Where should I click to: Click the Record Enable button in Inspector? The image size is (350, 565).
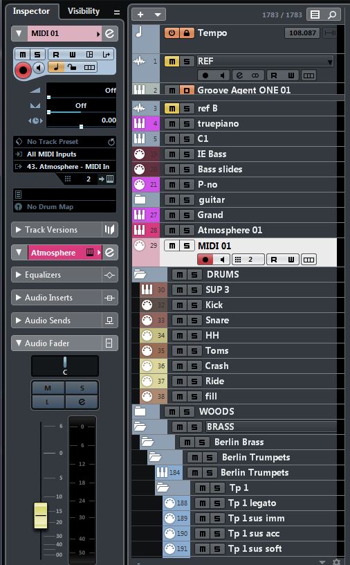pos(23,70)
